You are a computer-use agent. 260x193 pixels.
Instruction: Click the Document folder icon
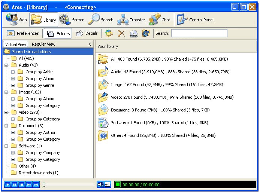pos(103,110)
